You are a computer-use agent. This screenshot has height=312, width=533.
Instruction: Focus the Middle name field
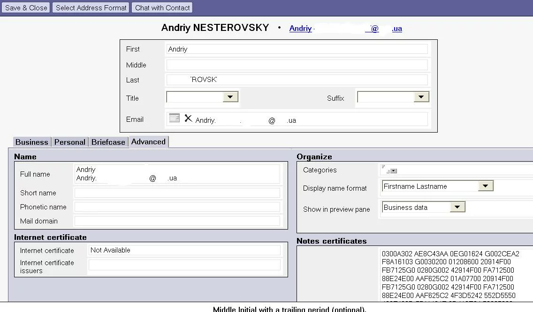pos(297,65)
